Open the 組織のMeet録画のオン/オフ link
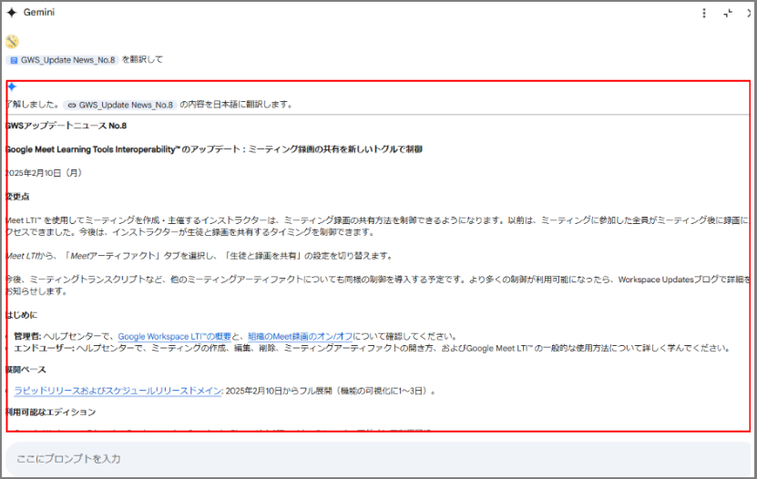 click(x=301, y=336)
